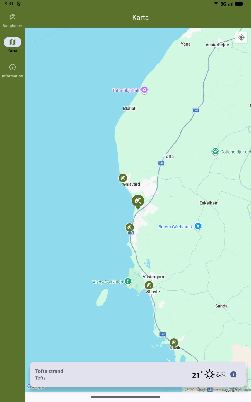
Task: Tap the sunny weather icon in card
Action: click(x=209, y=374)
